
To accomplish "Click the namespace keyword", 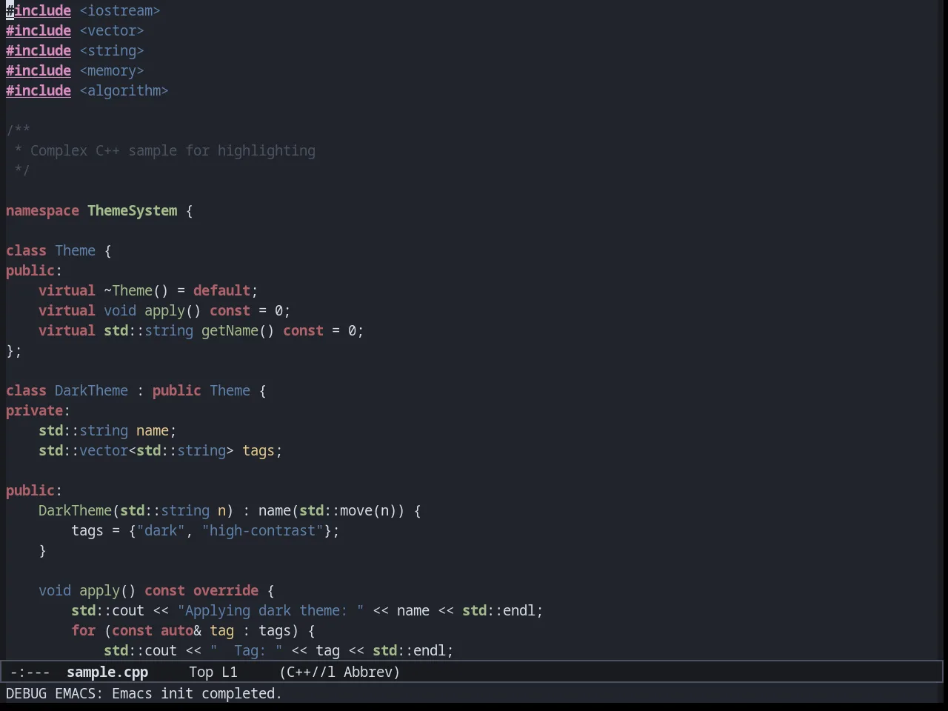I will coord(42,211).
